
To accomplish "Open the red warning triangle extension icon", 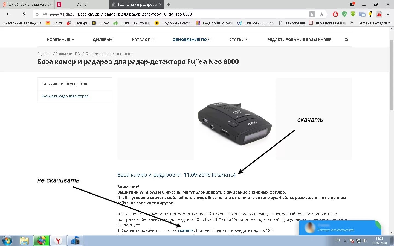I will click(379, 14).
